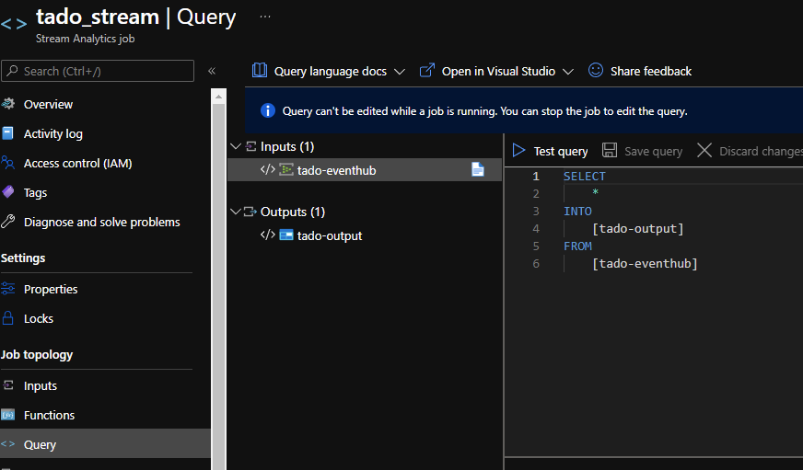Screen dimensions: 803x470
Task: Click the Functions icon in sidebar
Action: click(x=7, y=415)
